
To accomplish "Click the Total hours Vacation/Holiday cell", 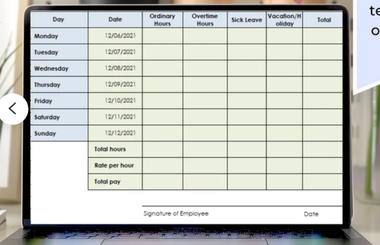I will click(x=284, y=149).
